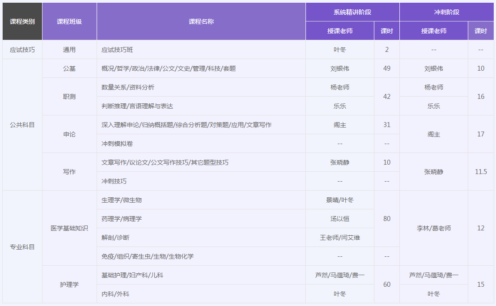Click the 药理学/病理学 course name
The image size is (496, 306).
[x=122, y=219]
